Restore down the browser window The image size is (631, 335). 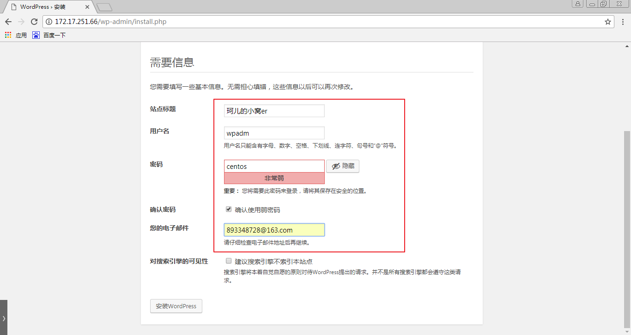[x=604, y=4]
